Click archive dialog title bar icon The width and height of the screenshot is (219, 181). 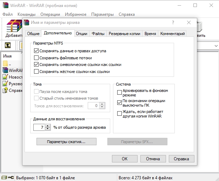26,22
